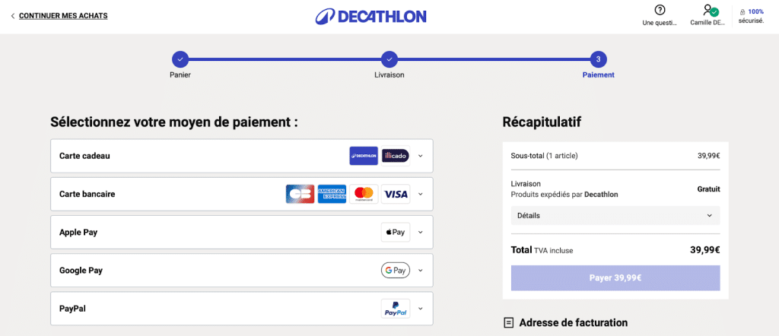Click the Decathlon logo in header
779x336 pixels.
[370, 16]
